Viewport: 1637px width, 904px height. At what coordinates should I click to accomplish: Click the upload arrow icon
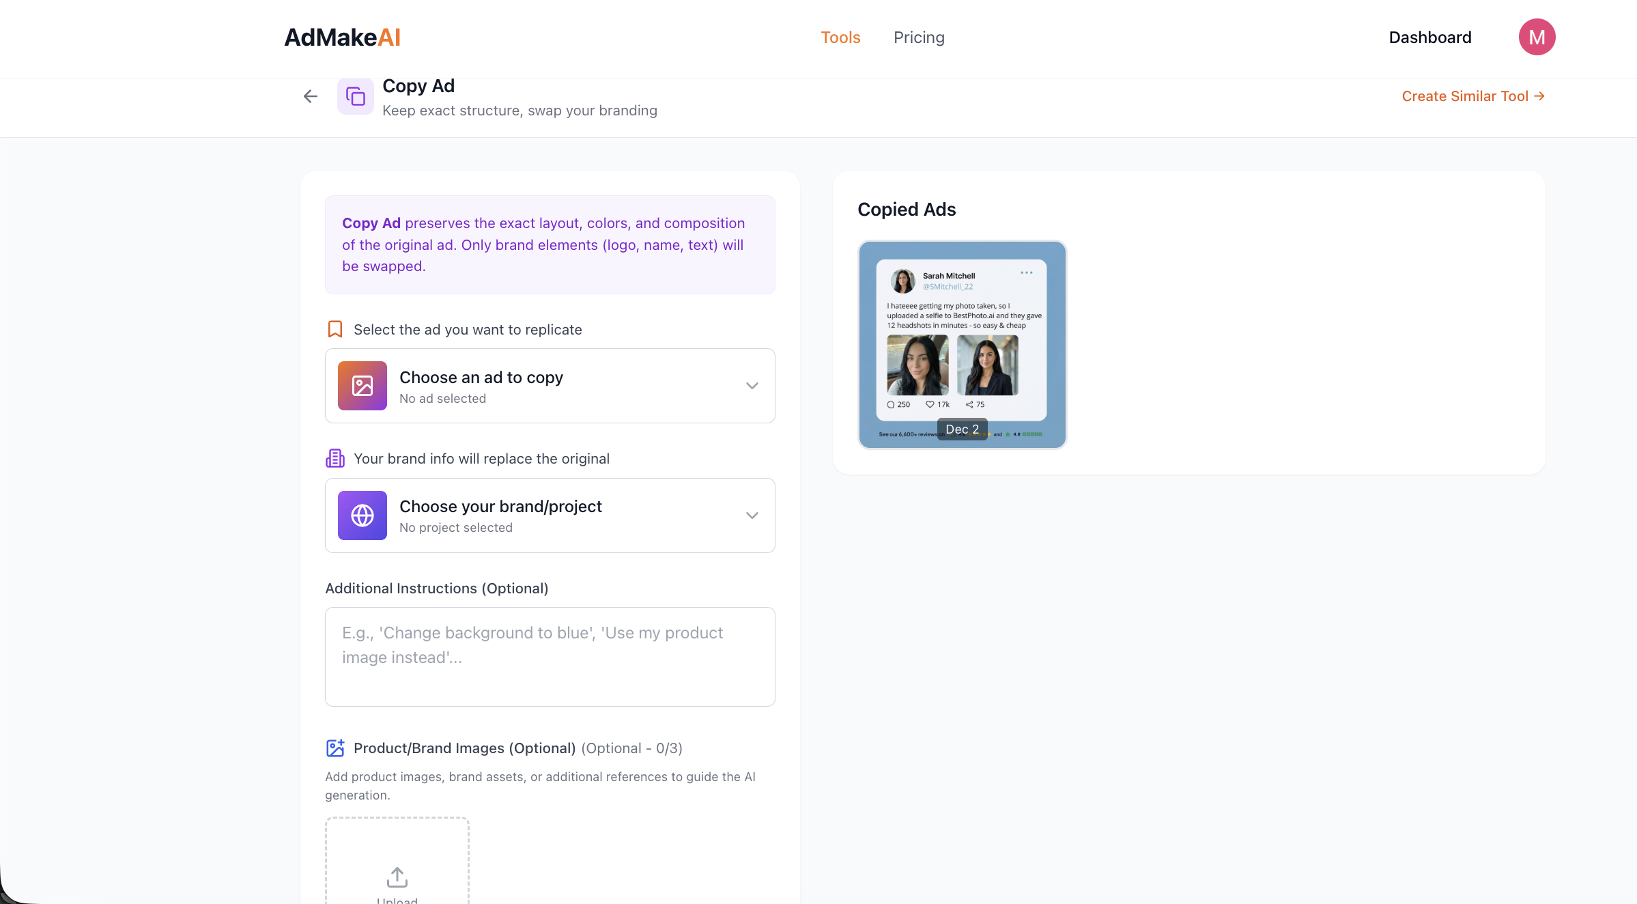tap(397, 877)
